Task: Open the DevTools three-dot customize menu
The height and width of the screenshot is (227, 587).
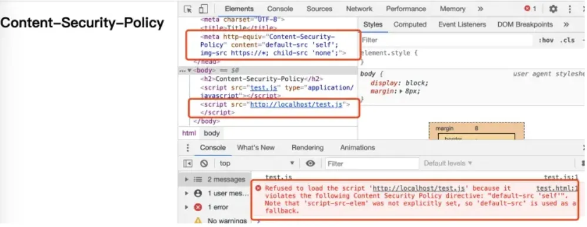Action: tap(570, 9)
